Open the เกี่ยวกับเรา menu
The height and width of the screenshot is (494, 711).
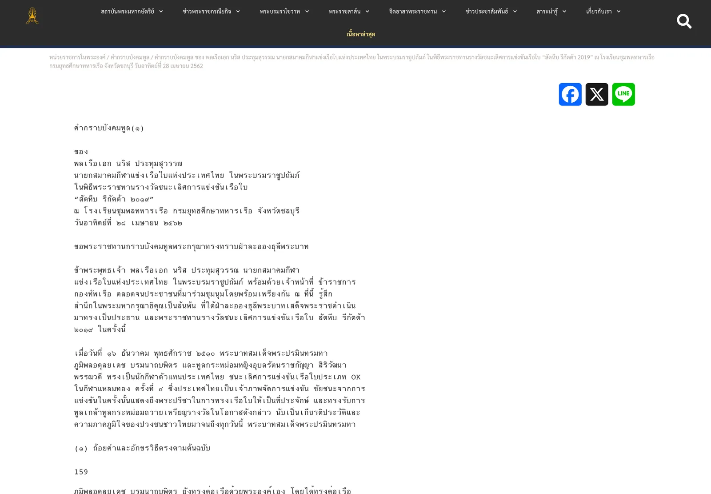[x=599, y=12]
